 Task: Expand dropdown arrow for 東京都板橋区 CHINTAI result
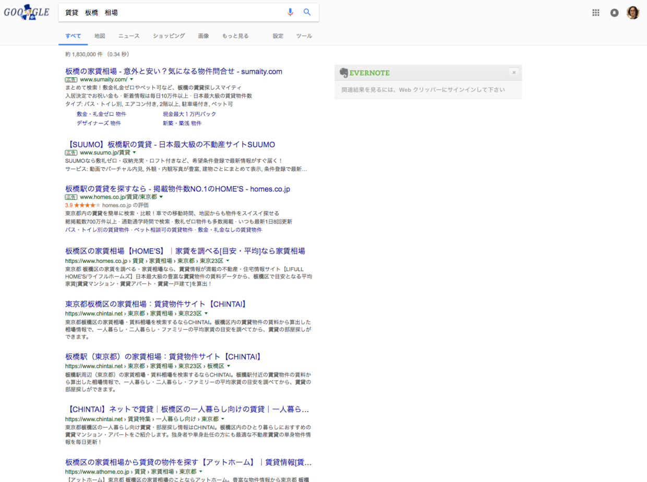tap(207, 314)
